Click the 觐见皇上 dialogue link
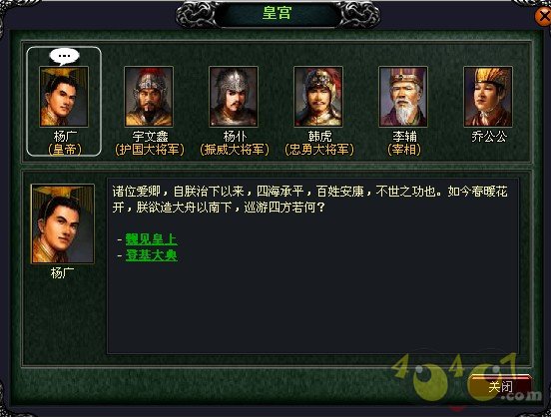The height and width of the screenshot is (417, 551). (151, 239)
